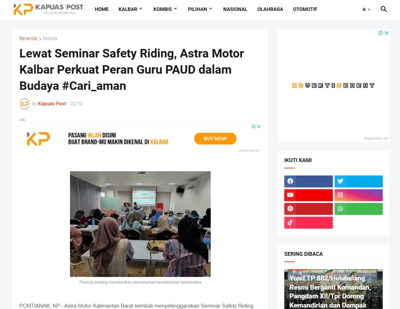Open the Twitter follow button
The image size is (400, 309).
[x=359, y=181]
